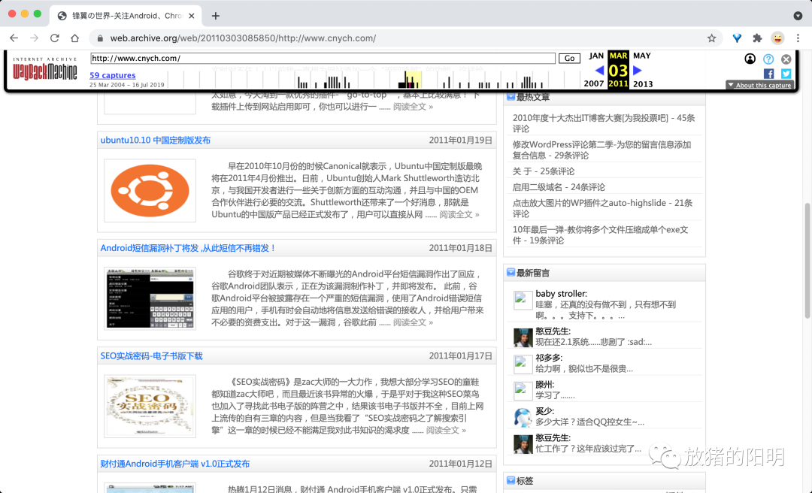This screenshot has width=812, height=493.
Task: Click 最新留言 section header icon
Action: click(x=511, y=272)
